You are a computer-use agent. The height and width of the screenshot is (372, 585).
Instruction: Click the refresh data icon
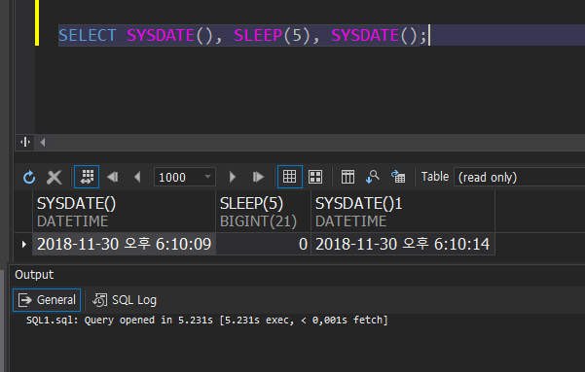pos(29,177)
